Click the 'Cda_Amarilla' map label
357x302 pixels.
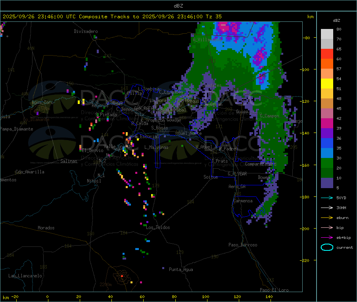30,172
